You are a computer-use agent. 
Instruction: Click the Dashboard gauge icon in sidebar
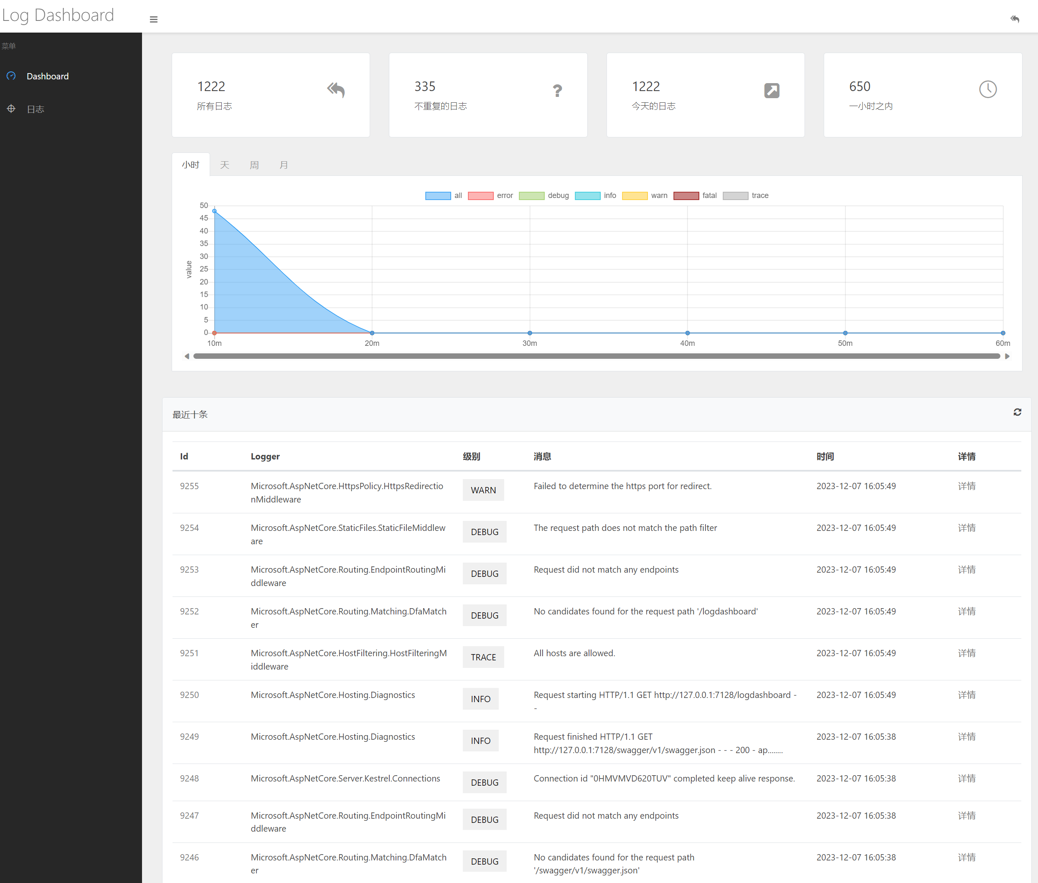11,76
